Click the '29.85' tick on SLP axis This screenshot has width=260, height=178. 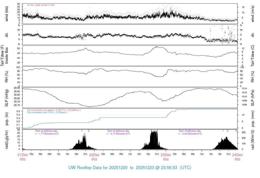pyautogui.click(x=17, y=95)
